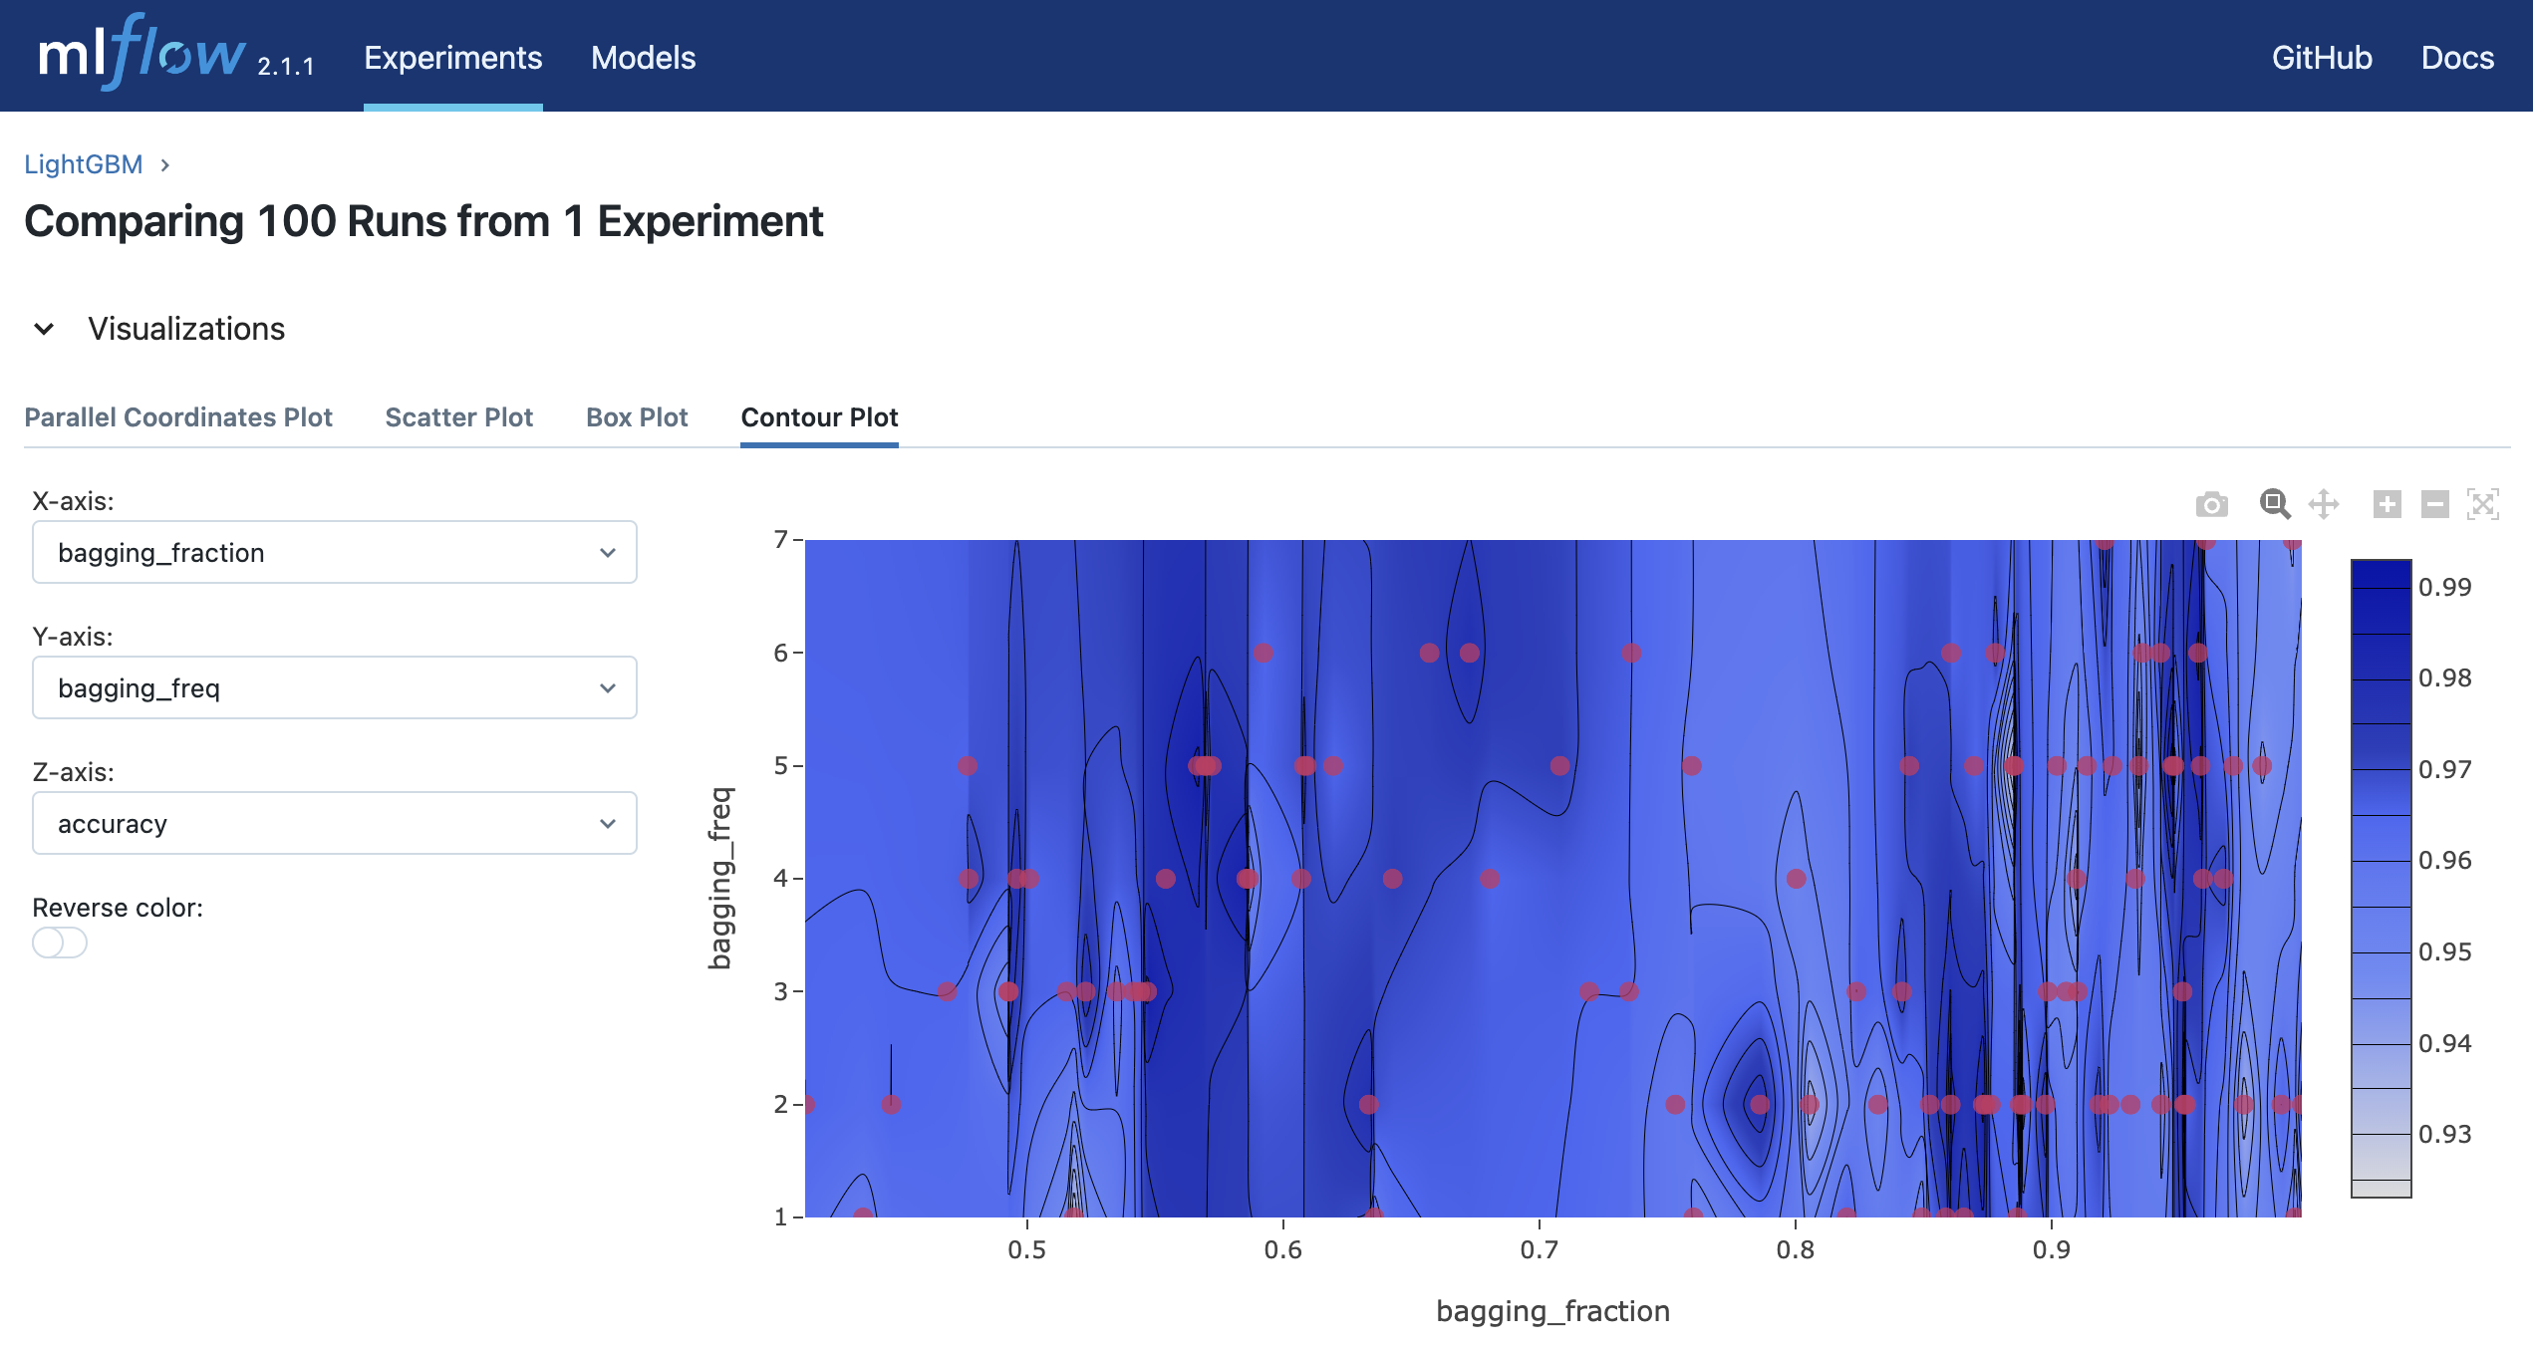Open the Y-axis bagging_freq dropdown
Viewport: 2533px width, 1349px height.
335,687
